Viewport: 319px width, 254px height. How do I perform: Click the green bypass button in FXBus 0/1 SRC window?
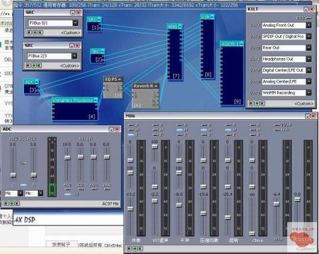(x=35, y=33)
